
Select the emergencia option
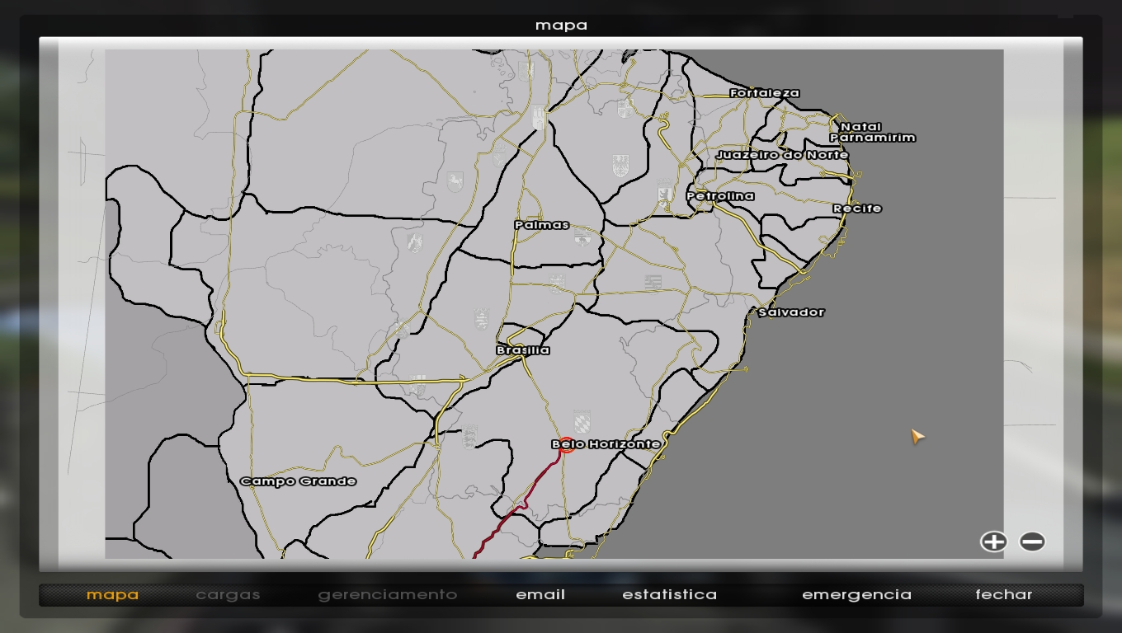[856, 594]
